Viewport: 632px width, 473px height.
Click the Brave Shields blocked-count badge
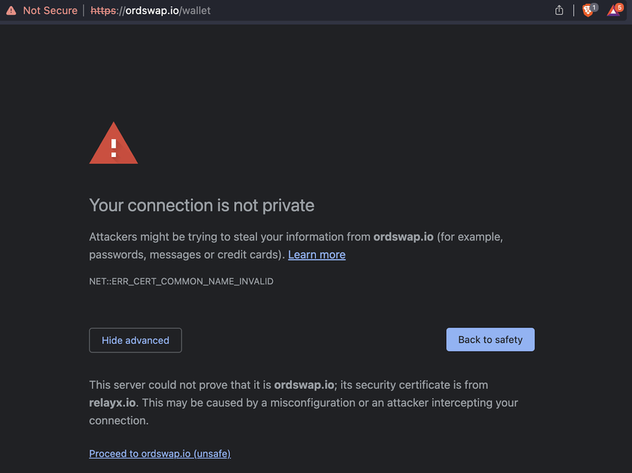point(594,7)
